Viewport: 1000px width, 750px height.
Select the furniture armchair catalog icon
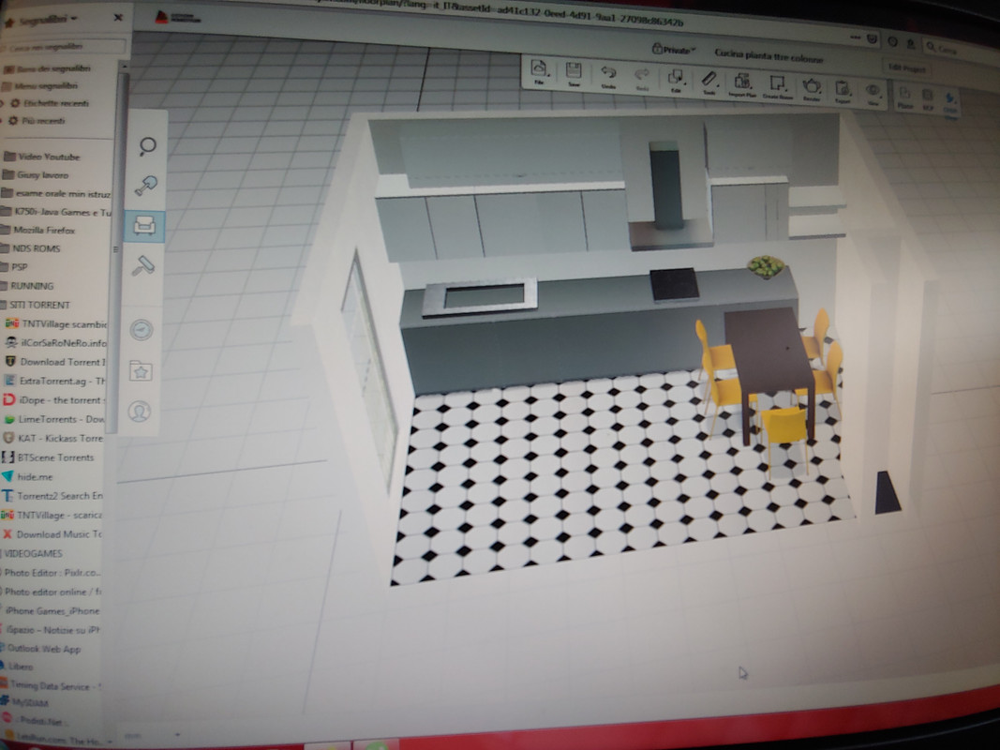pyautogui.click(x=144, y=226)
